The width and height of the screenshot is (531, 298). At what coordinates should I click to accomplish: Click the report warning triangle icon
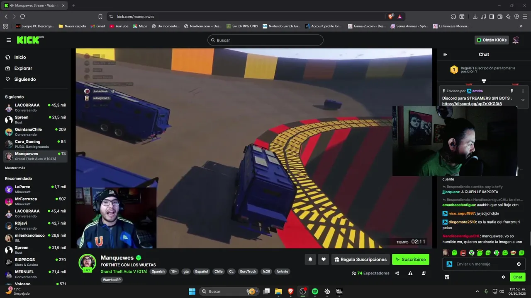click(x=410, y=273)
